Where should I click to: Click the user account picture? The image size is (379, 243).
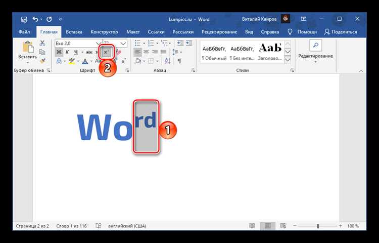click(x=286, y=19)
